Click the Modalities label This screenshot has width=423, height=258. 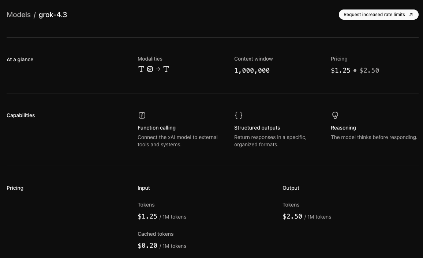150,59
